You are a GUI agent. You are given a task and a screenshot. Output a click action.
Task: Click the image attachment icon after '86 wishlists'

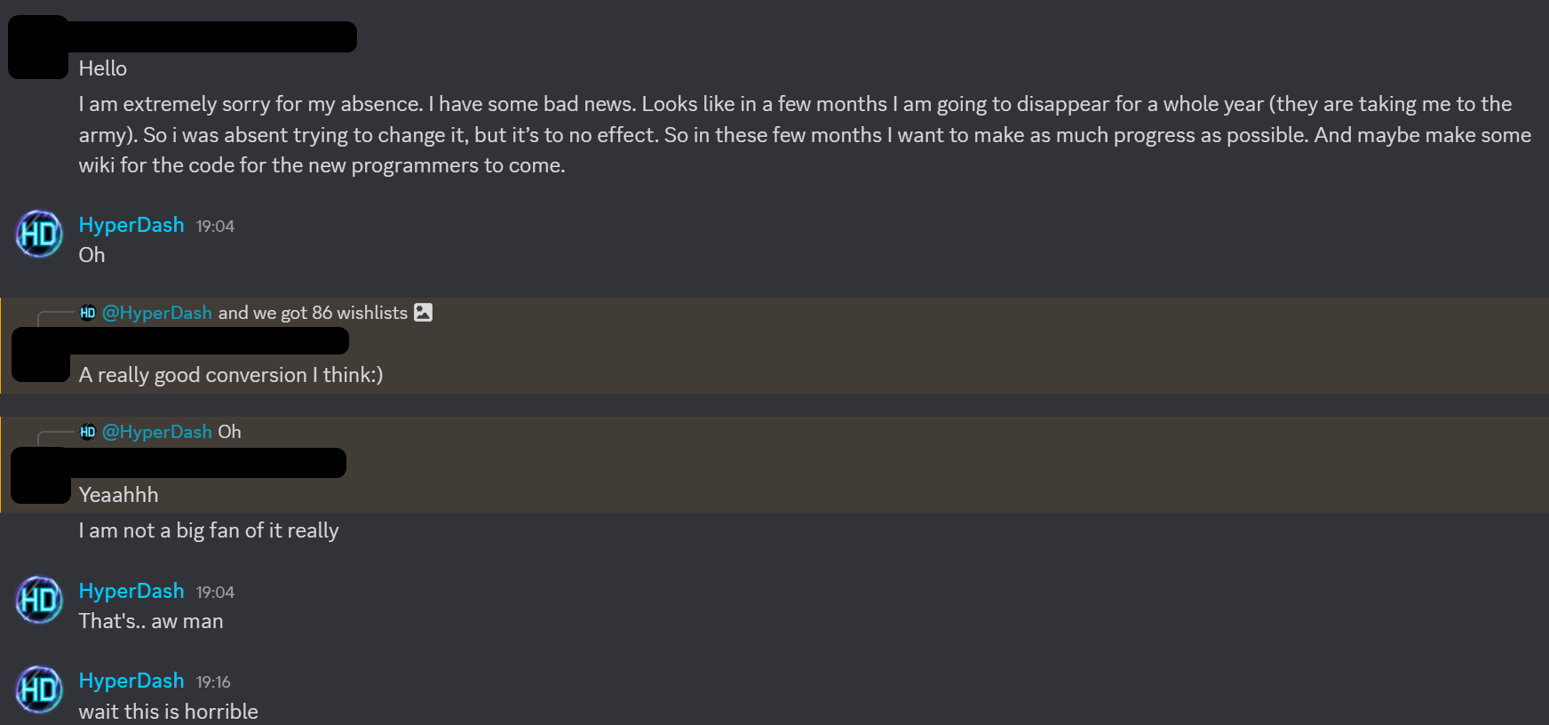click(424, 312)
